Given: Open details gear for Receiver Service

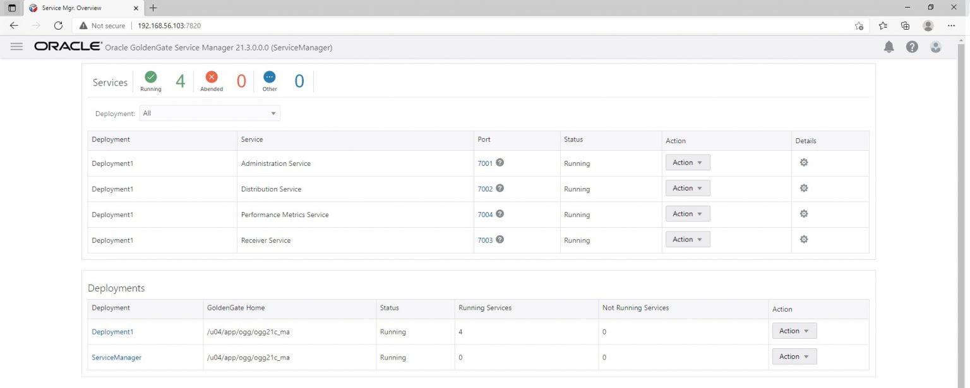Looking at the screenshot, I should (803, 239).
